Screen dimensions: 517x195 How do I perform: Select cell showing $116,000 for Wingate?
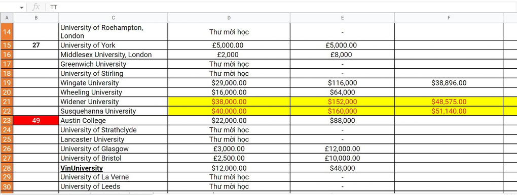[x=342, y=83]
